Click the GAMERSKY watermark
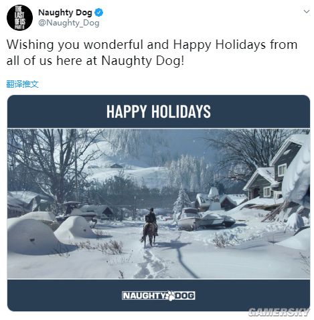314x320 pixels. (x=279, y=312)
